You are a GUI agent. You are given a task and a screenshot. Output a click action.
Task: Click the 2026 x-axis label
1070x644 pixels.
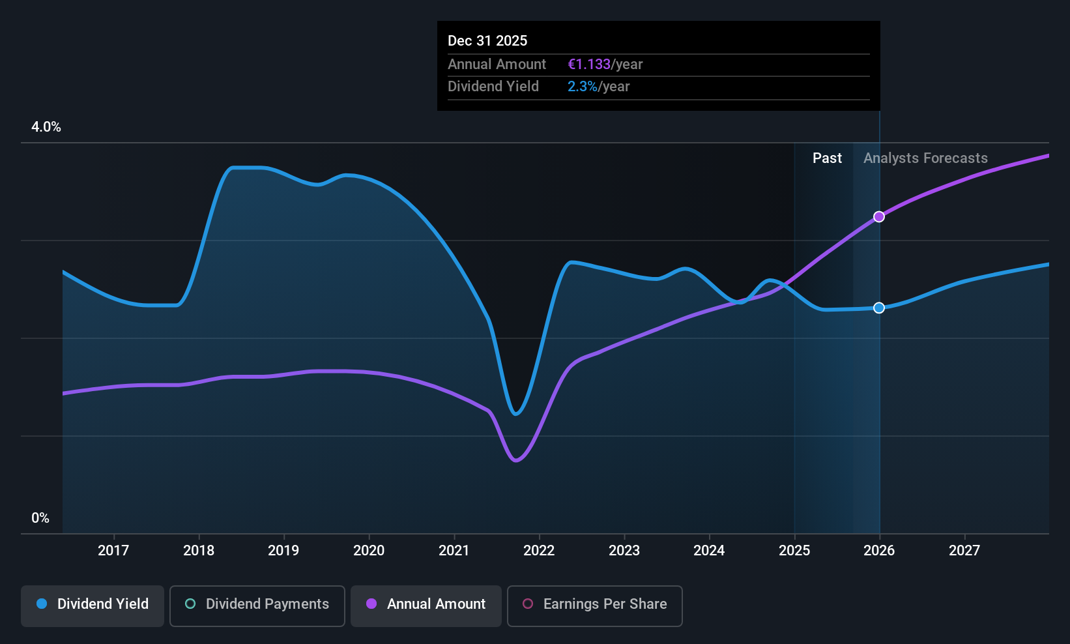[879, 551]
